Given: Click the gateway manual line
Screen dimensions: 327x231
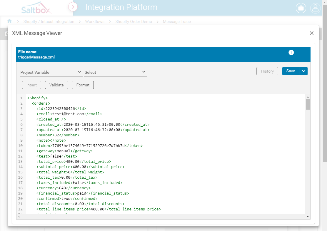Looking at the screenshot, I should tap(65, 151).
